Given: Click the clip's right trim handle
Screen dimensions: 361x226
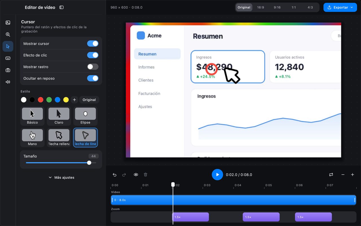Looking at the screenshot, I should tap(355, 200).
